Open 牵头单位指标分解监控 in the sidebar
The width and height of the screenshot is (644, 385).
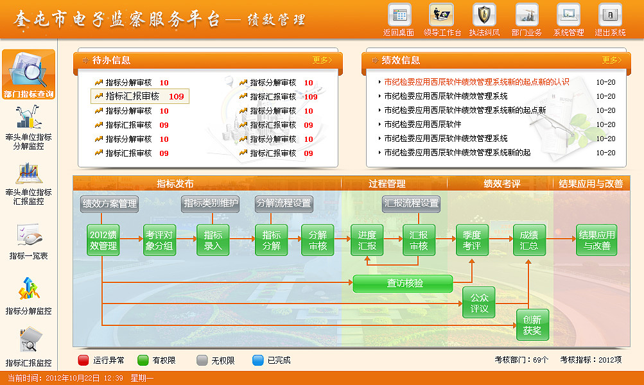point(28,128)
